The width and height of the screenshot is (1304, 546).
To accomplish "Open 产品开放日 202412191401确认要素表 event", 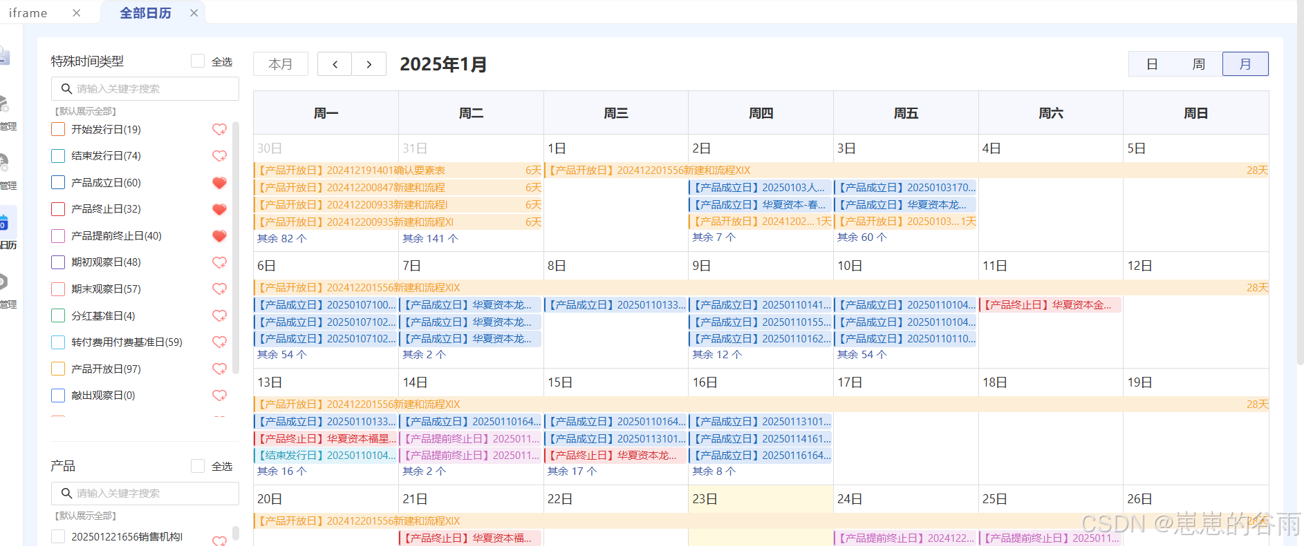I will pyautogui.click(x=398, y=170).
